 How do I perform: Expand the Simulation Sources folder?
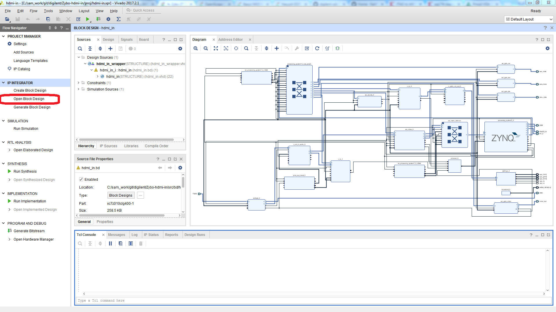pos(79,89)
